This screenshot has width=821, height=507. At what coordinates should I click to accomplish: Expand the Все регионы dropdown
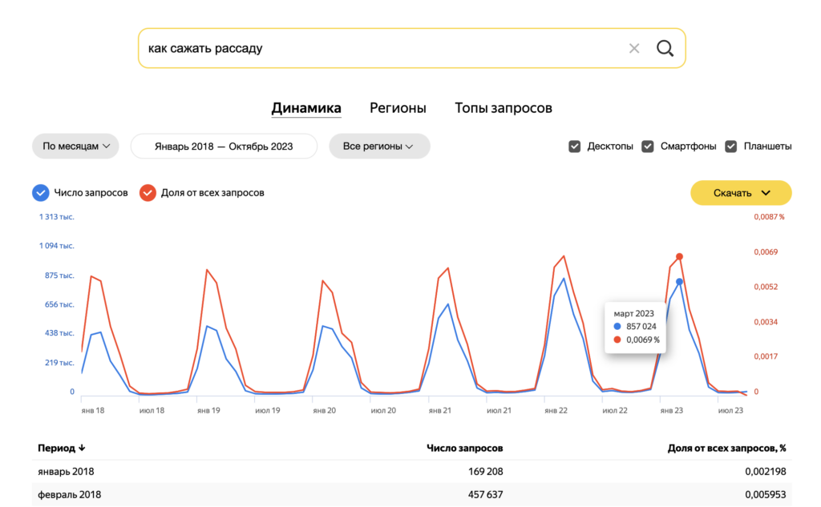coord(379,147)
